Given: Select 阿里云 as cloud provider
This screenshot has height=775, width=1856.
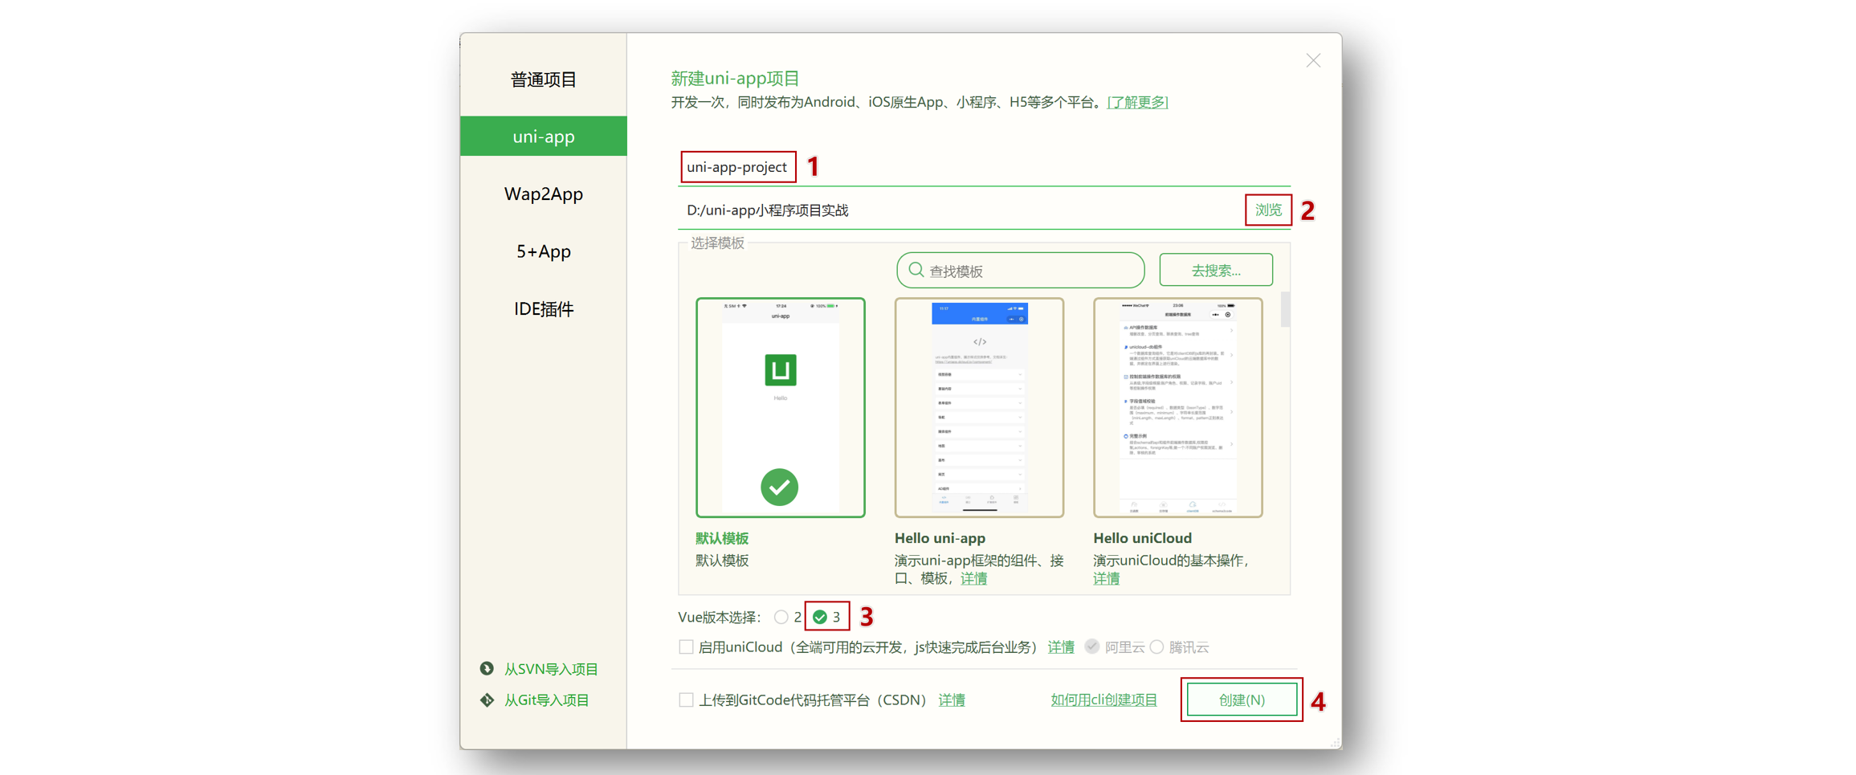Looking at the screenshot, I should pyautogui.click(x=1093, y=647).
